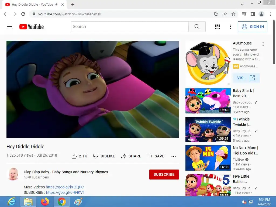This screenshot has height=207, width=276.
Task: Click the search magnifier button
Action: coord(197,27)
